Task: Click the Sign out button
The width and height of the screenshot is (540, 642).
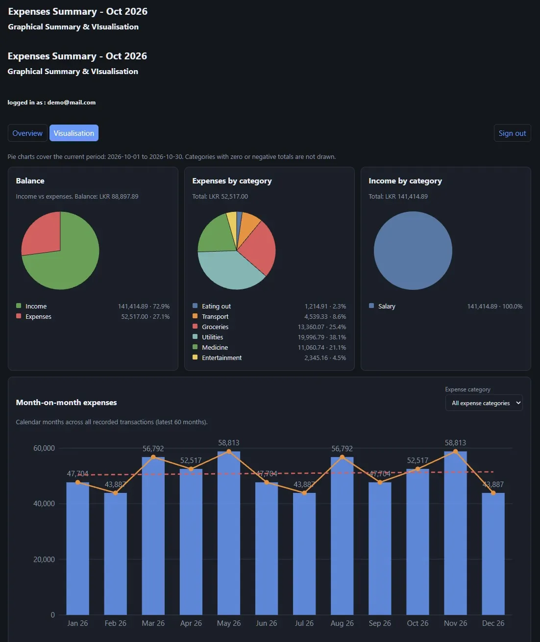Action: [512, 133]
